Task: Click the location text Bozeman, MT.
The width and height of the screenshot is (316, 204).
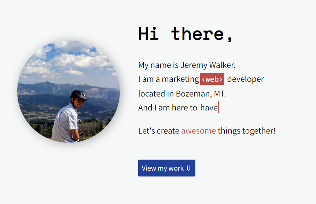Action: [201, 94]
